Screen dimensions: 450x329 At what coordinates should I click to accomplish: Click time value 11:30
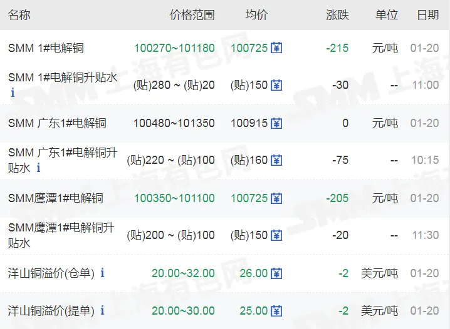(x=426, y=235)
